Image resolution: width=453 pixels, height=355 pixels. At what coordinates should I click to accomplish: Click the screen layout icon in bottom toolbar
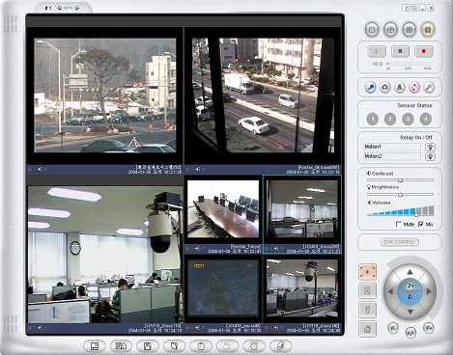(95, 346)
